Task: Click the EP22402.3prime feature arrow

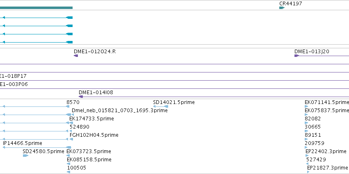Action: [307, 156]
